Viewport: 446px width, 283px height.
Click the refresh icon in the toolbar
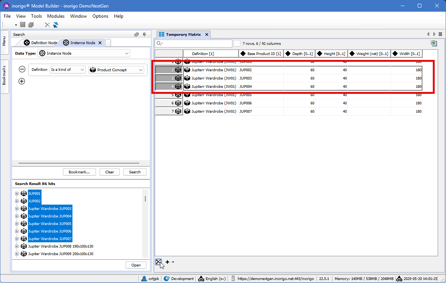56,25
